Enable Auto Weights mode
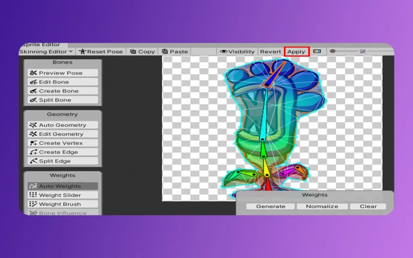The width and height of the screenshot is (413, 258). (x=62, y=186)
